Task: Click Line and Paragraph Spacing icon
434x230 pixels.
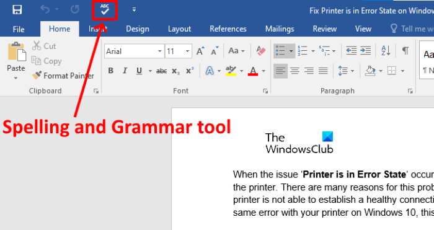Action: point(343,71)
